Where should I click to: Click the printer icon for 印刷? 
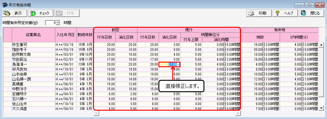point(250,13)
